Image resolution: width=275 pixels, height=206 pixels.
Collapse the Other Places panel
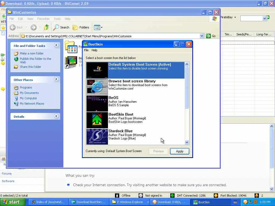pos(56,79)
